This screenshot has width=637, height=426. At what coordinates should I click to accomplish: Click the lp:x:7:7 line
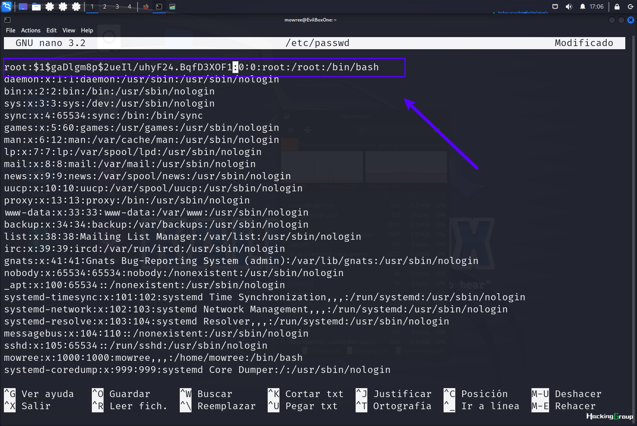pyautogui.click(x=133, y=152)
